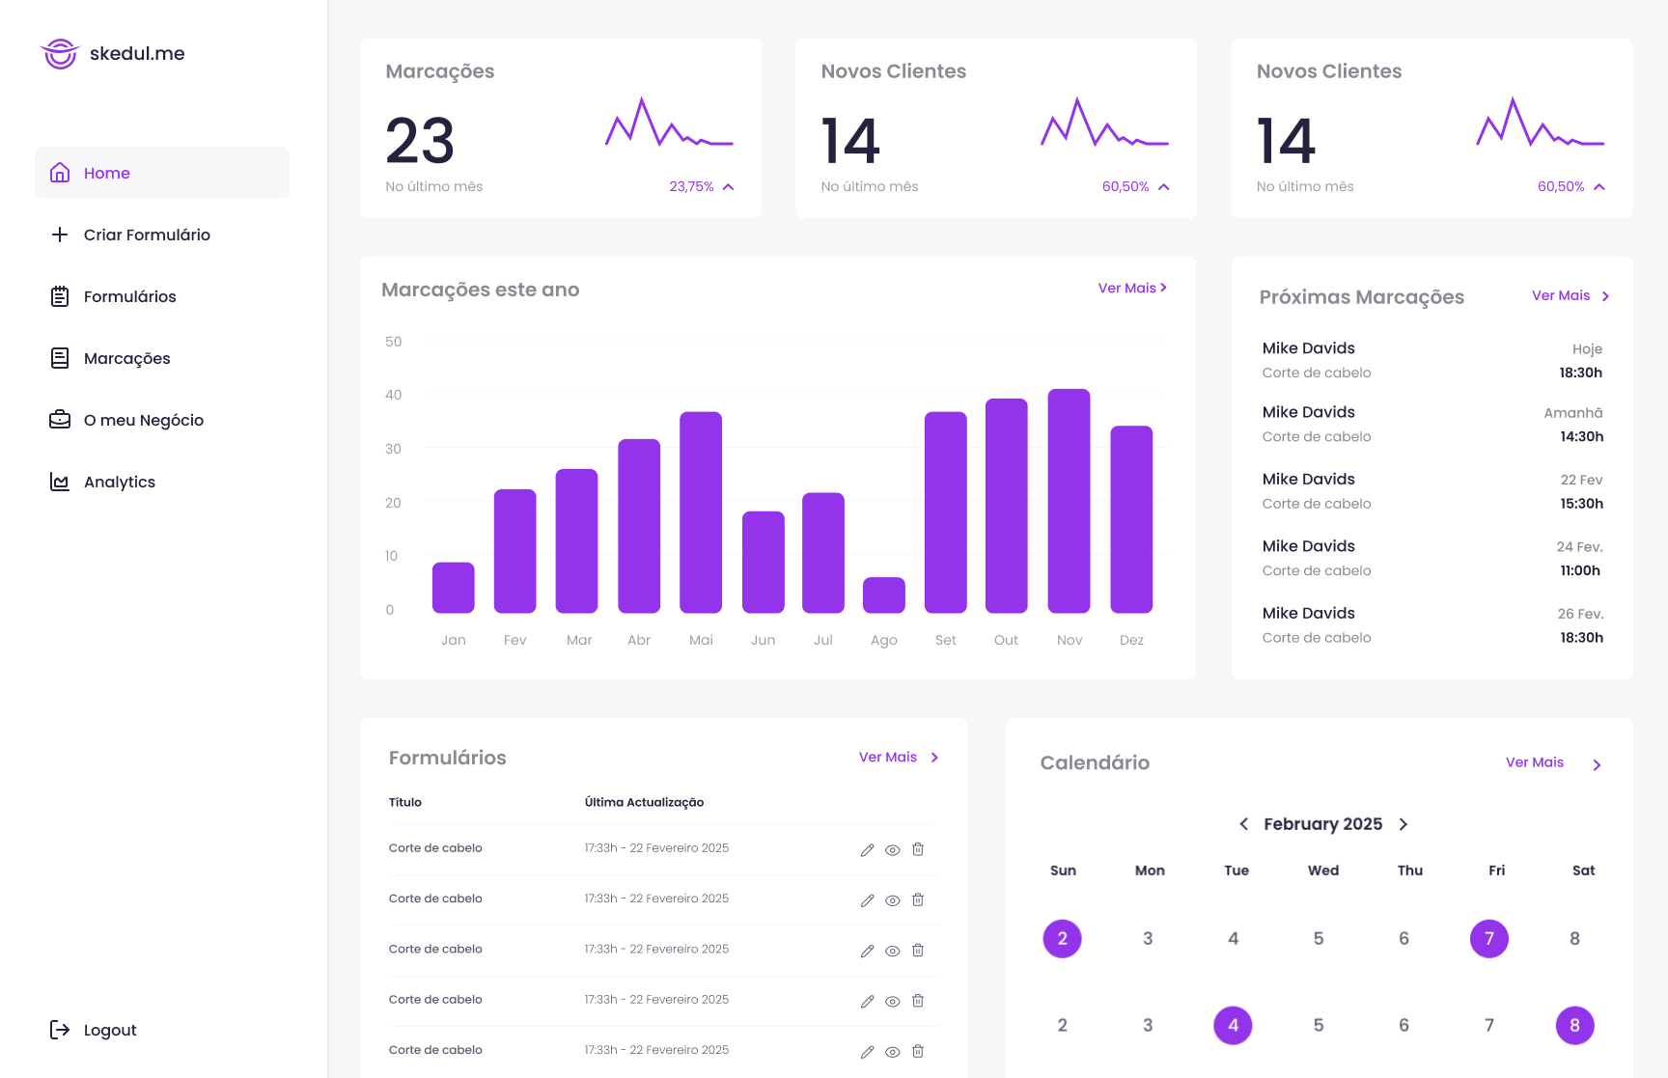Edit the second Corte de cabelo form
Screen dimensions: 1668x1078
point(867,900)
